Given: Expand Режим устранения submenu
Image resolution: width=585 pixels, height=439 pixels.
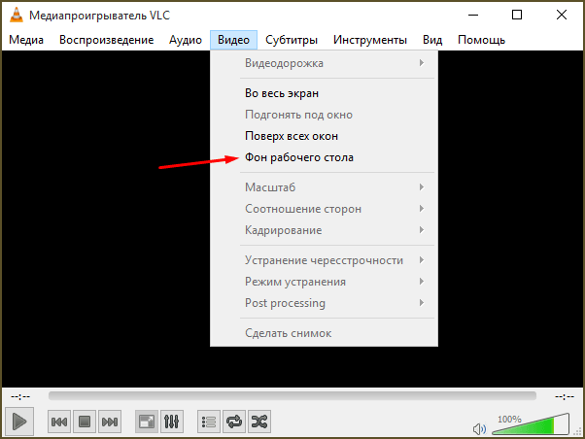Looking at the screenshot, I should point(324,282).
